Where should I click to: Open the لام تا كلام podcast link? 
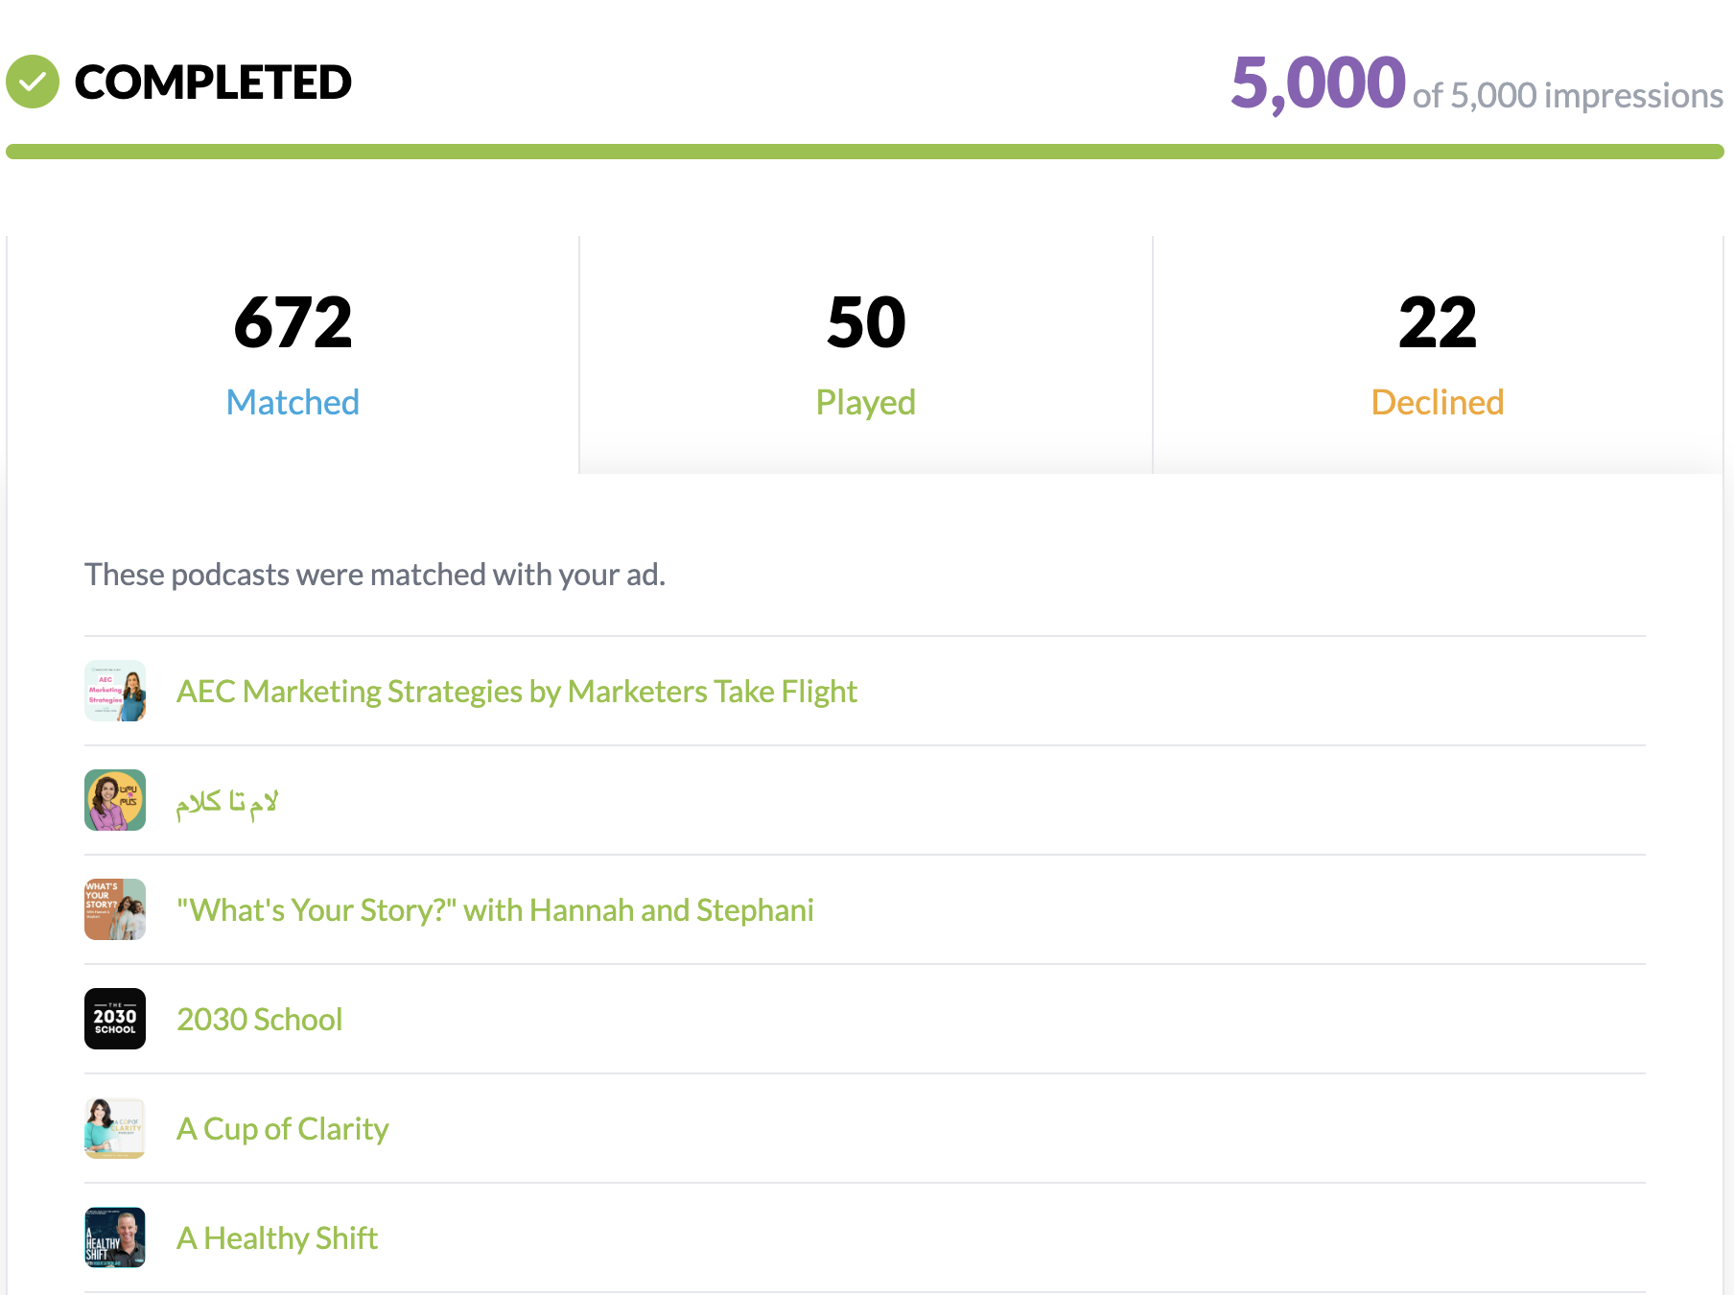pyautogui.click(x=227, y=799)
